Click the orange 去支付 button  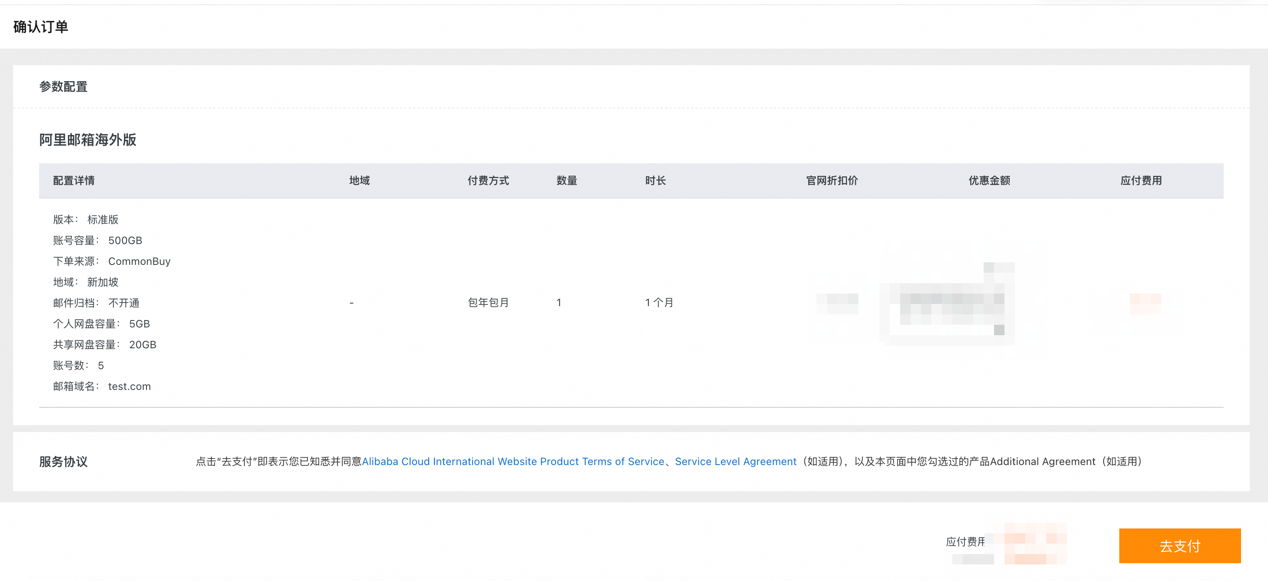pyautogui.click(x=1179, y=545)
